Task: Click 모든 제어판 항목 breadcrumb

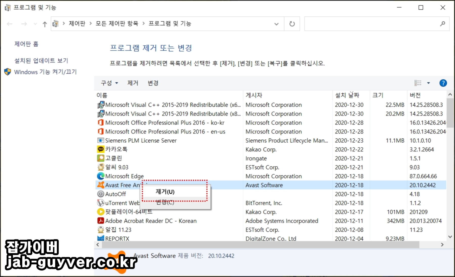Action: point(117,23)
